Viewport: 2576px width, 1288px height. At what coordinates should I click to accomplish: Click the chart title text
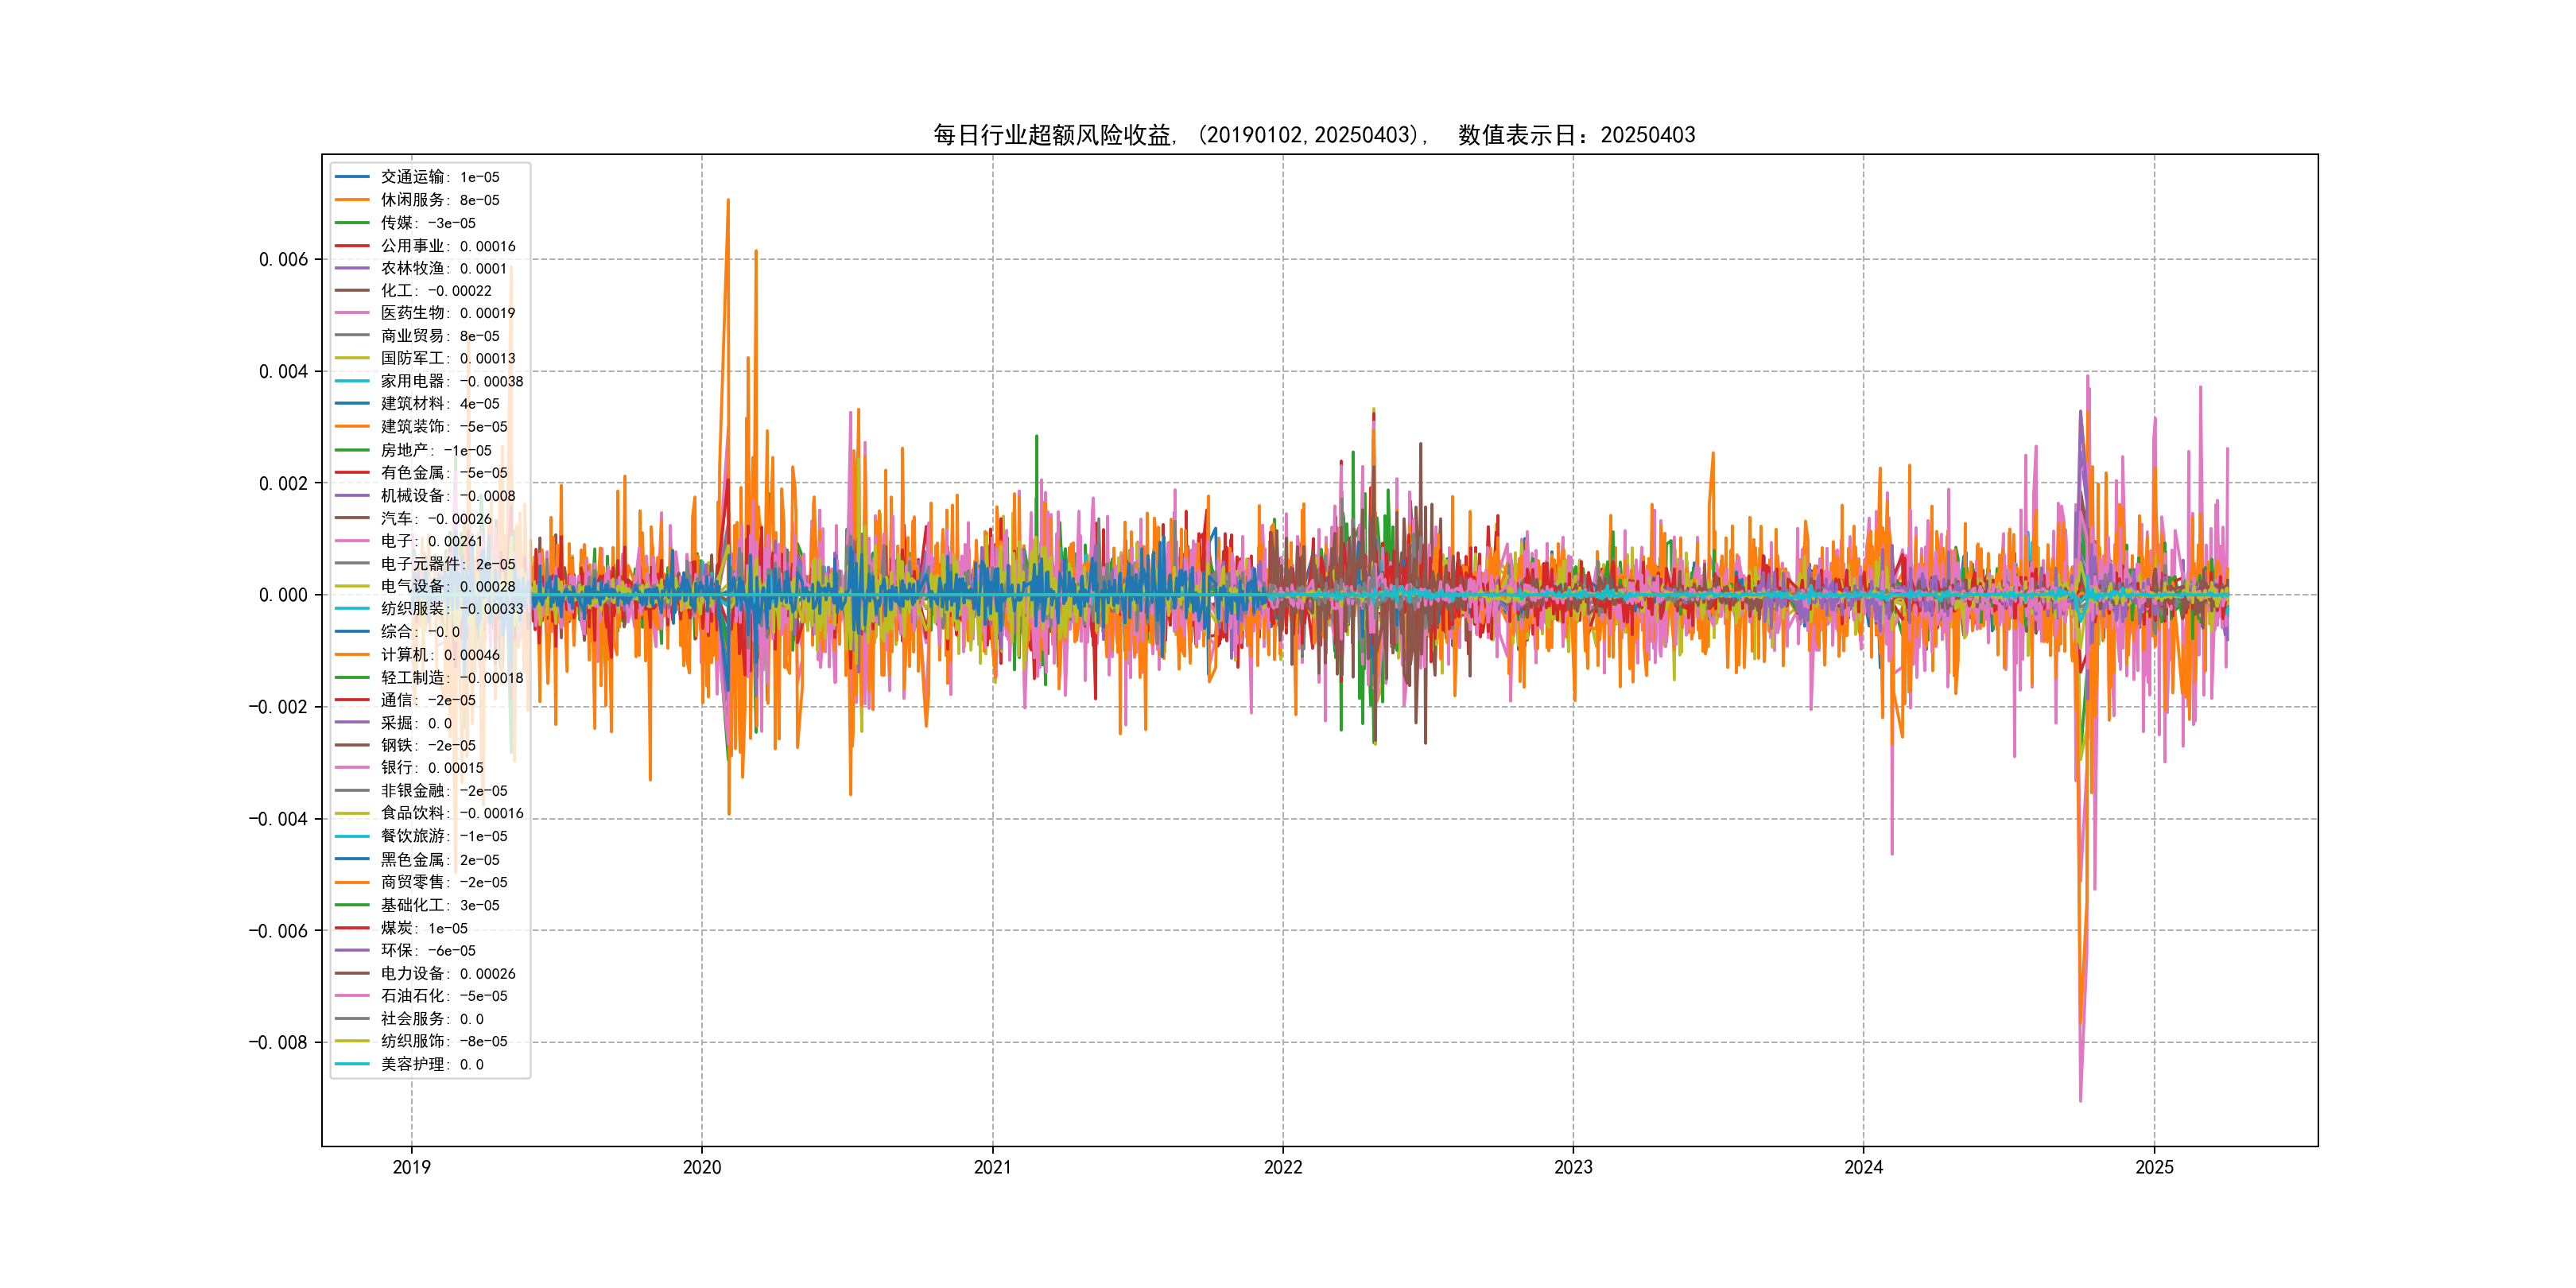pos(1314,135)
